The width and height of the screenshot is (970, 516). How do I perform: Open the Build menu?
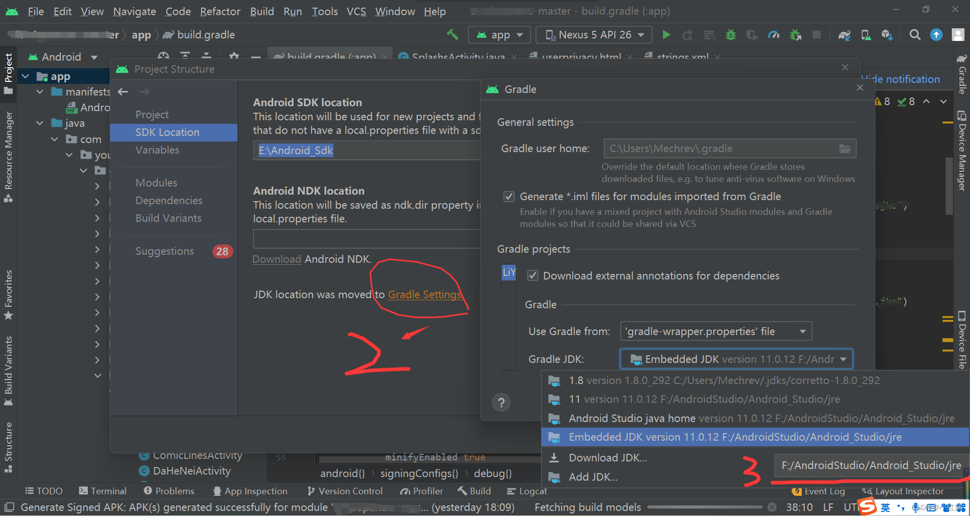pos(262,11)
